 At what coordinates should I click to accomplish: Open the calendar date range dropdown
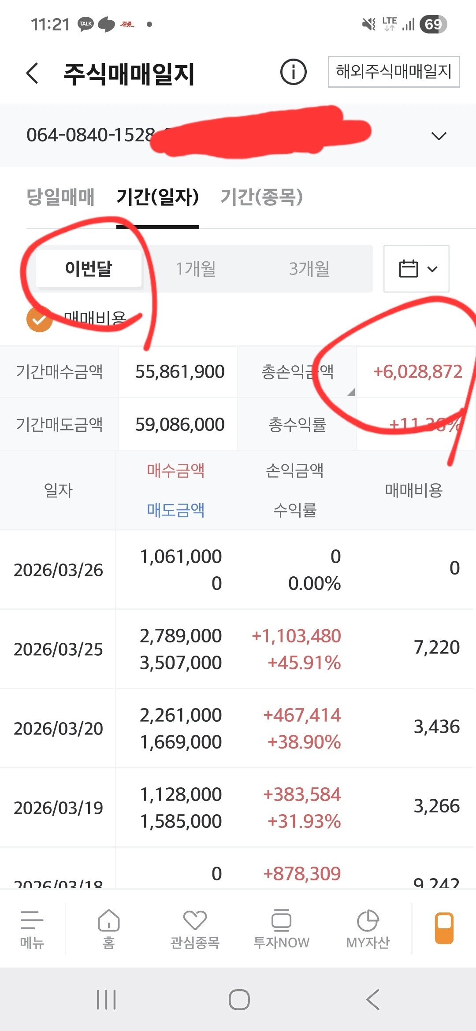pyautogui.click(x=416, y=269)
